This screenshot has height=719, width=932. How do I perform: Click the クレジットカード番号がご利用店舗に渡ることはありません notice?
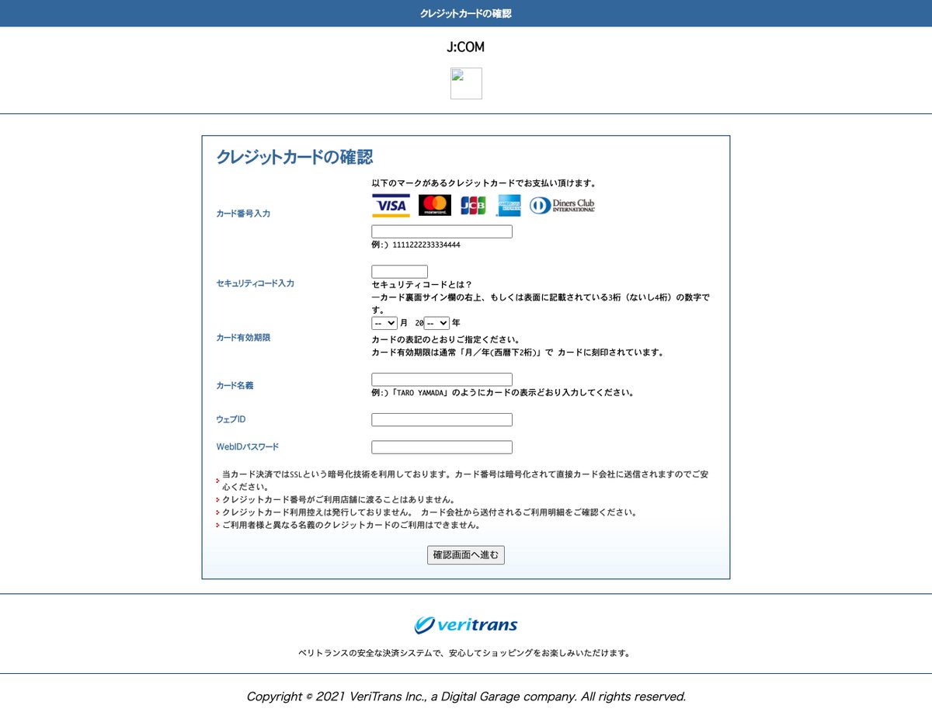[339, 500]
